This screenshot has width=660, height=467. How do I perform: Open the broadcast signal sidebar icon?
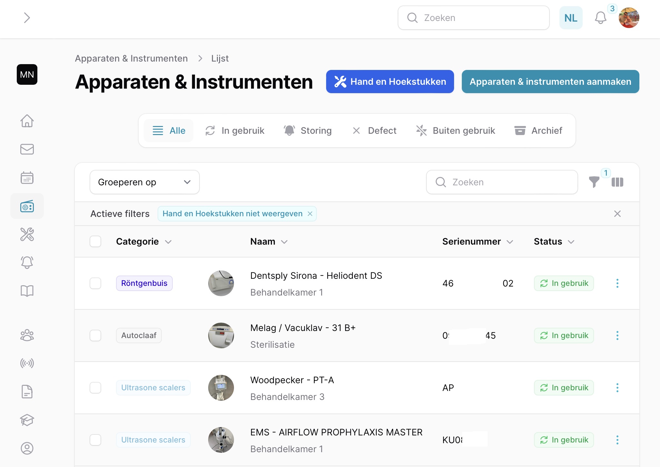click(x=27, y=364)
